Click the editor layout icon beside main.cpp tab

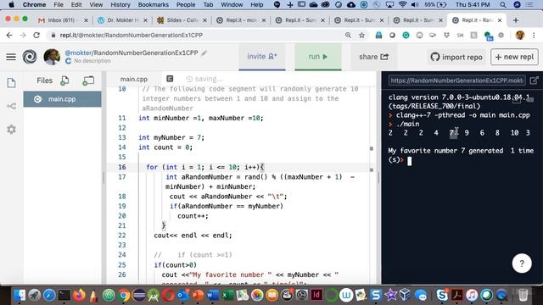click(x=170, y=79)
